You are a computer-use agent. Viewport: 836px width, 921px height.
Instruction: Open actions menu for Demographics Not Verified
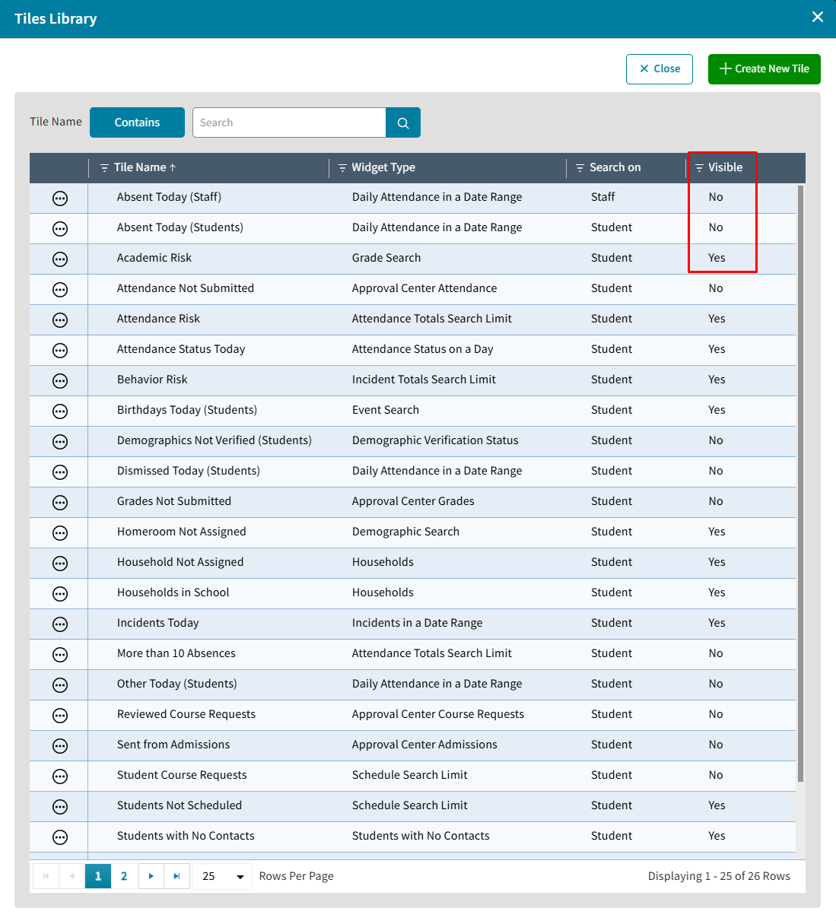(60, 442)
